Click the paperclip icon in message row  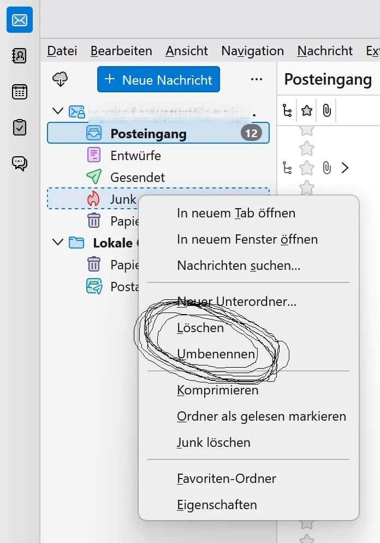(x=326, y=168)
